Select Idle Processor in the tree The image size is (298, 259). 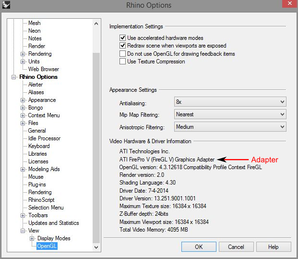(x=45, y=138)
